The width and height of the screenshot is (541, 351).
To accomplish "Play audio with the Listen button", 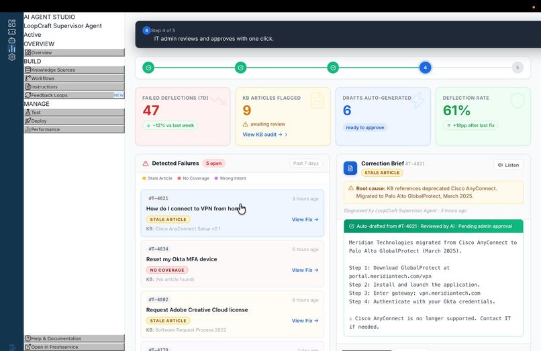I will point(508,165).
